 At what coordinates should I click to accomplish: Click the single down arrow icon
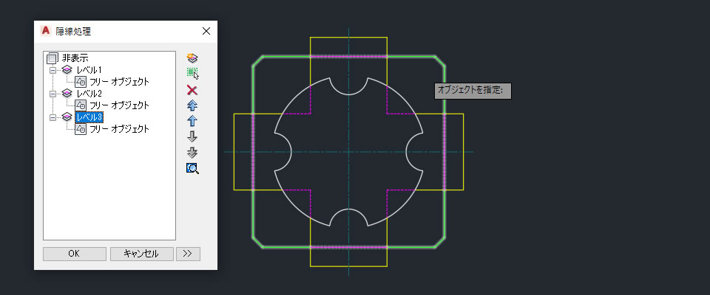point(192,136)
